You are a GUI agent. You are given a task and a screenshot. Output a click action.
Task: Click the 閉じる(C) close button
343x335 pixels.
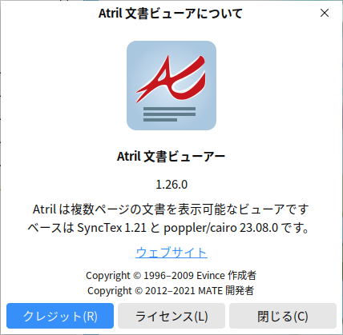[x=283, y=316]
